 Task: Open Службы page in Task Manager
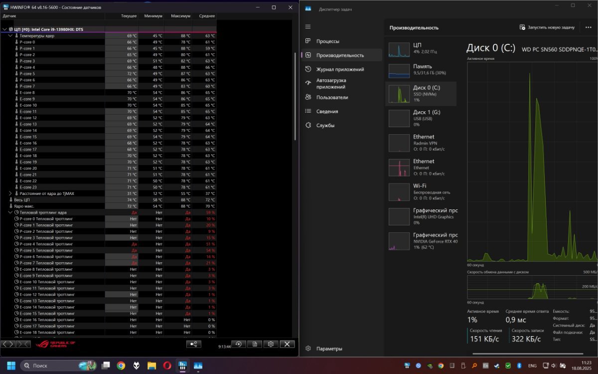341,125
